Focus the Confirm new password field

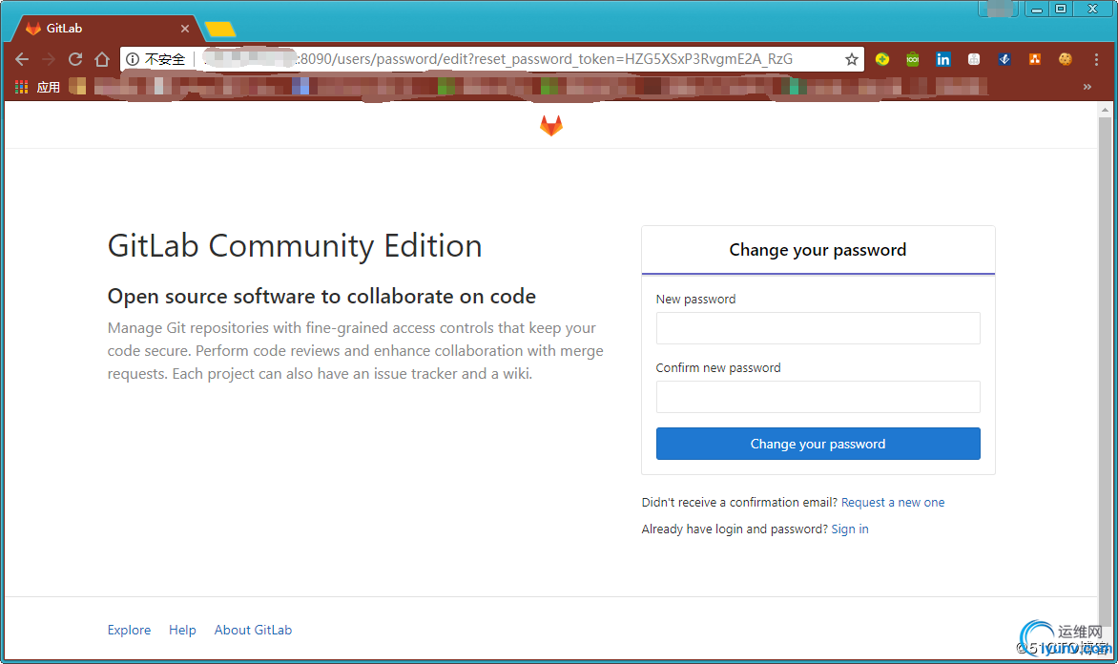(818, 397)
